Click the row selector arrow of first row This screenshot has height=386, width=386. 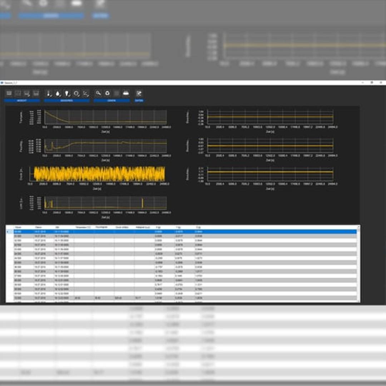pyautogui.click(x=9, y=232)
